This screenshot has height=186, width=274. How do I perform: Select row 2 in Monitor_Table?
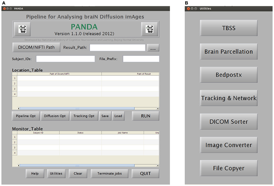[85, 142]
